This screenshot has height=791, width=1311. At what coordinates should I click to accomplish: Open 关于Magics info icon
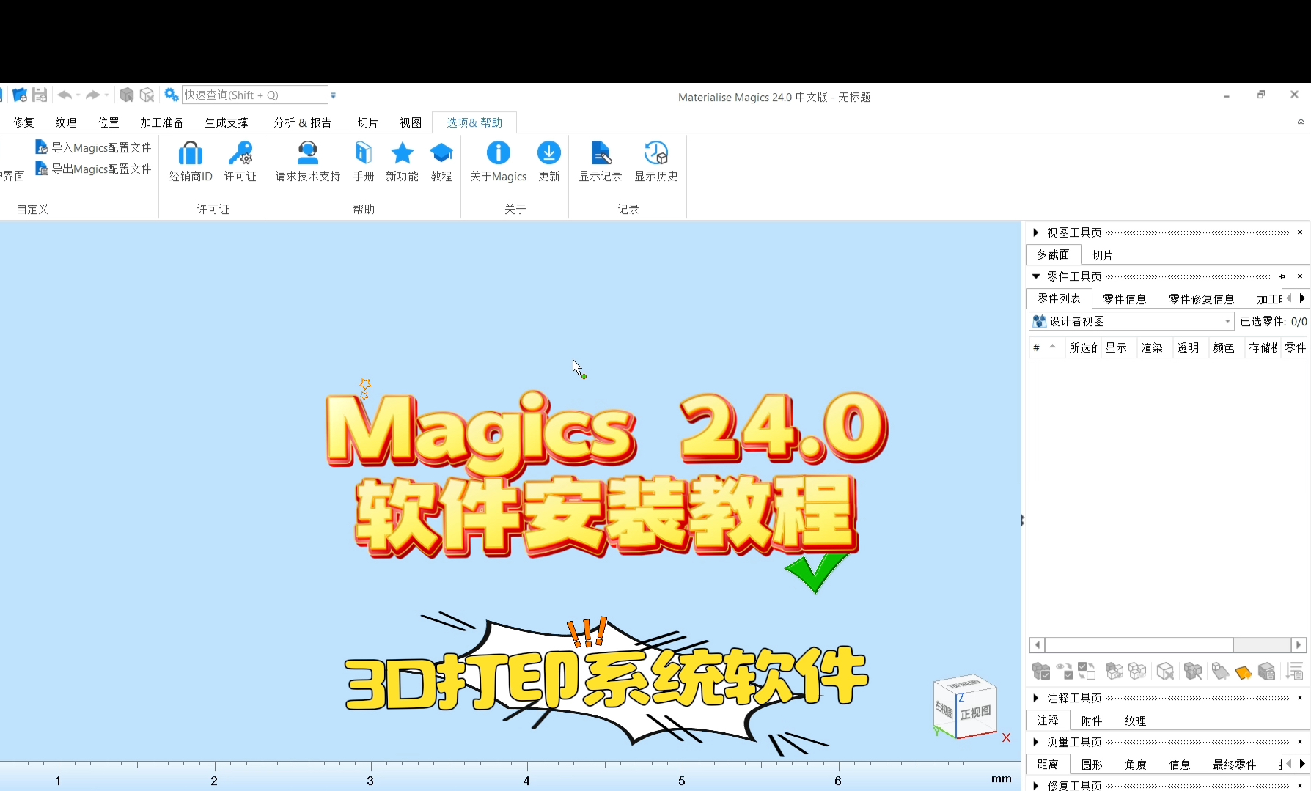(x=499, y=153)
